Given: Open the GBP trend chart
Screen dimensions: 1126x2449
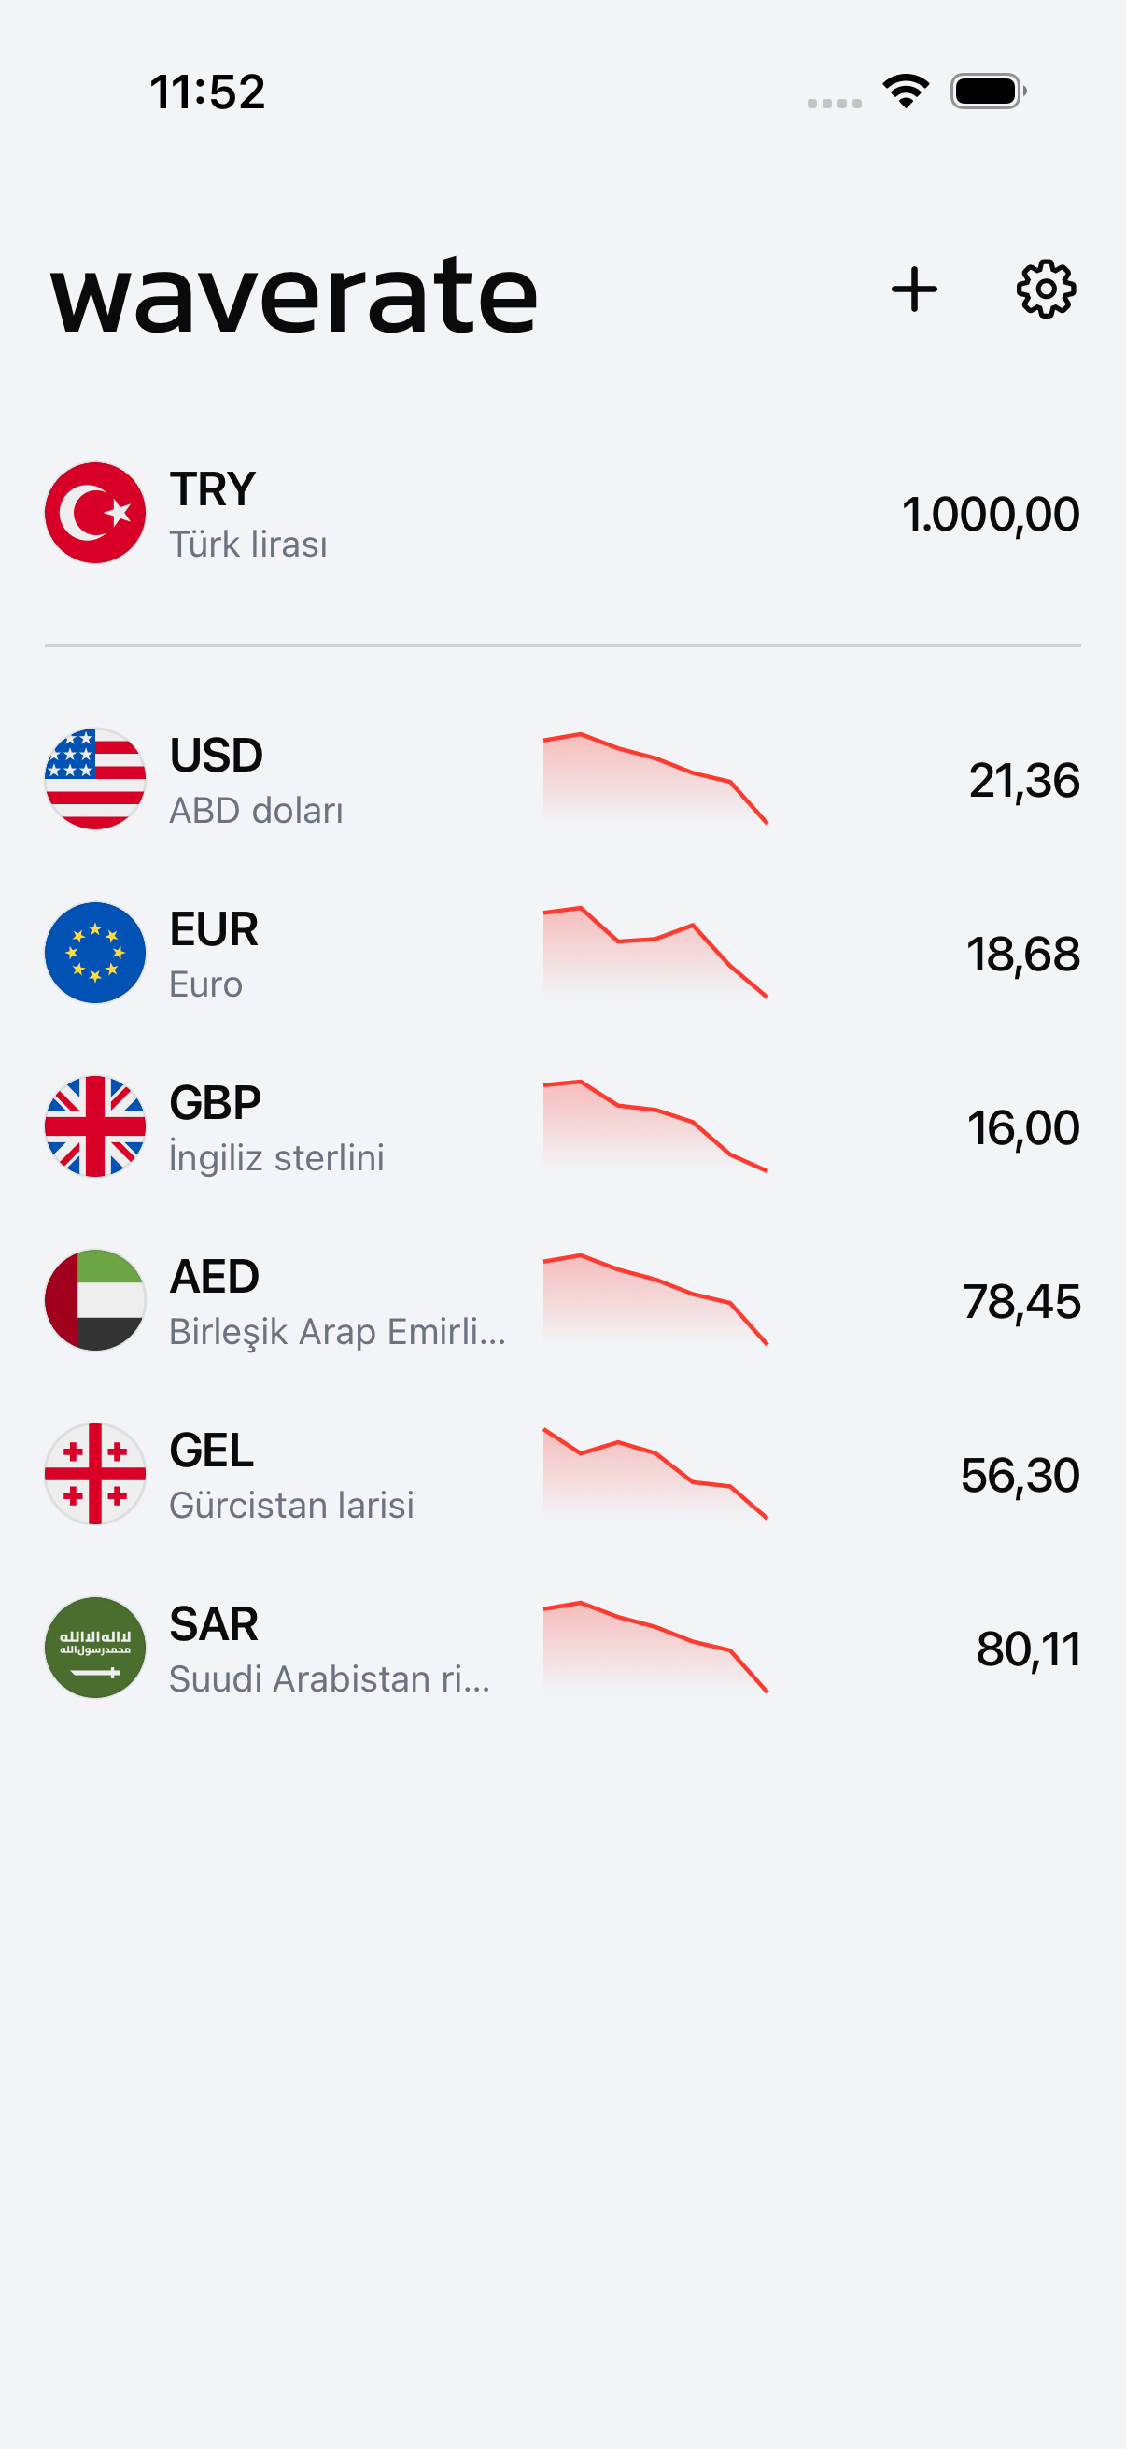Looking at the screenshot, I should point(655,1126).
